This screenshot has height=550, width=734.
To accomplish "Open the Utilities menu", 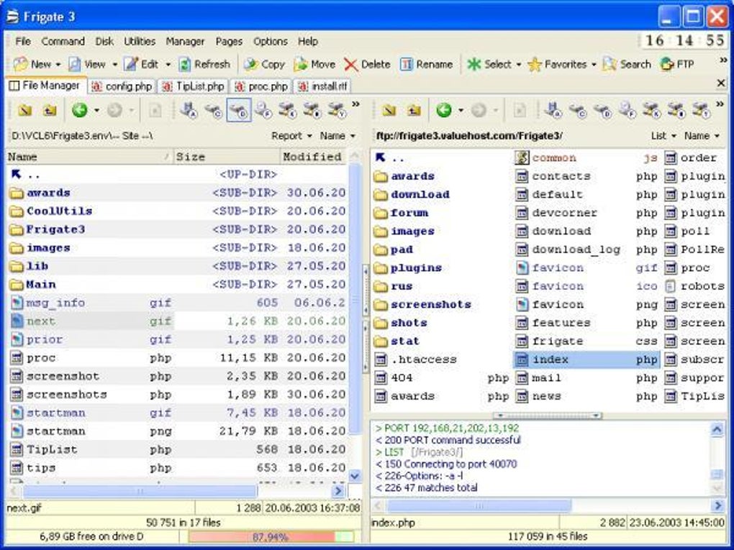I will tap(140, 42).
